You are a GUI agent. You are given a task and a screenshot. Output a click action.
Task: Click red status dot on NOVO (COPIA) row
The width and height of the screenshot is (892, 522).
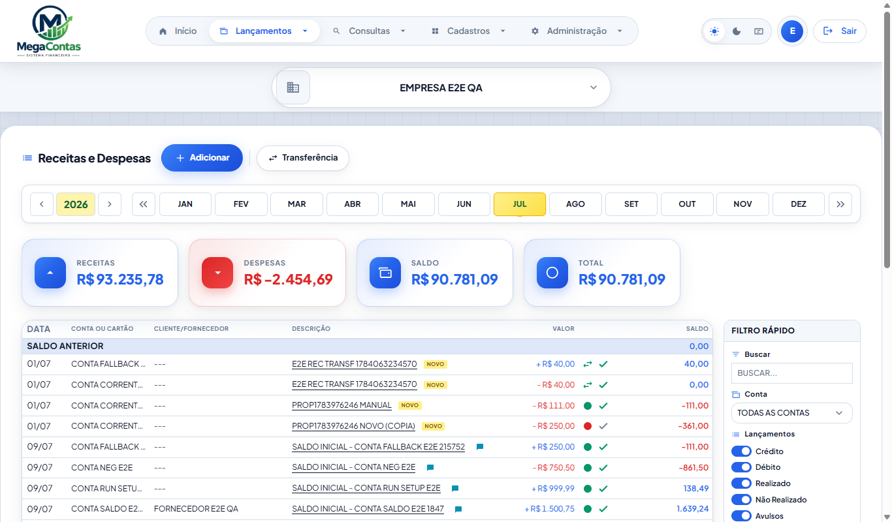pyautogui.click(x=588, y=426)
